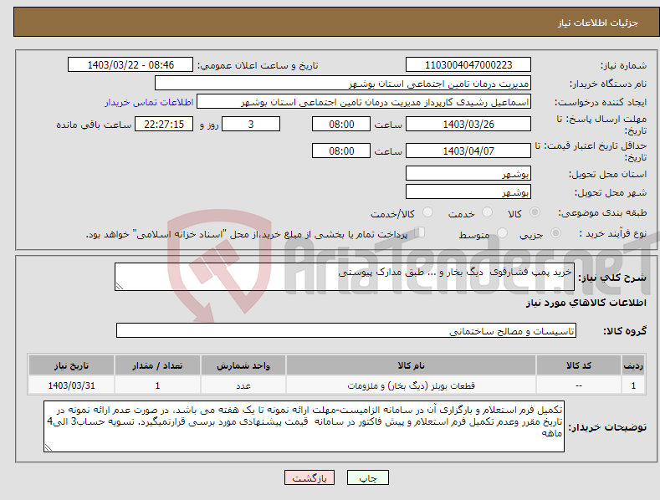660x500 pixels.
Task: Click the ایجاد کننده درخواست field
Action: (364, 102)
